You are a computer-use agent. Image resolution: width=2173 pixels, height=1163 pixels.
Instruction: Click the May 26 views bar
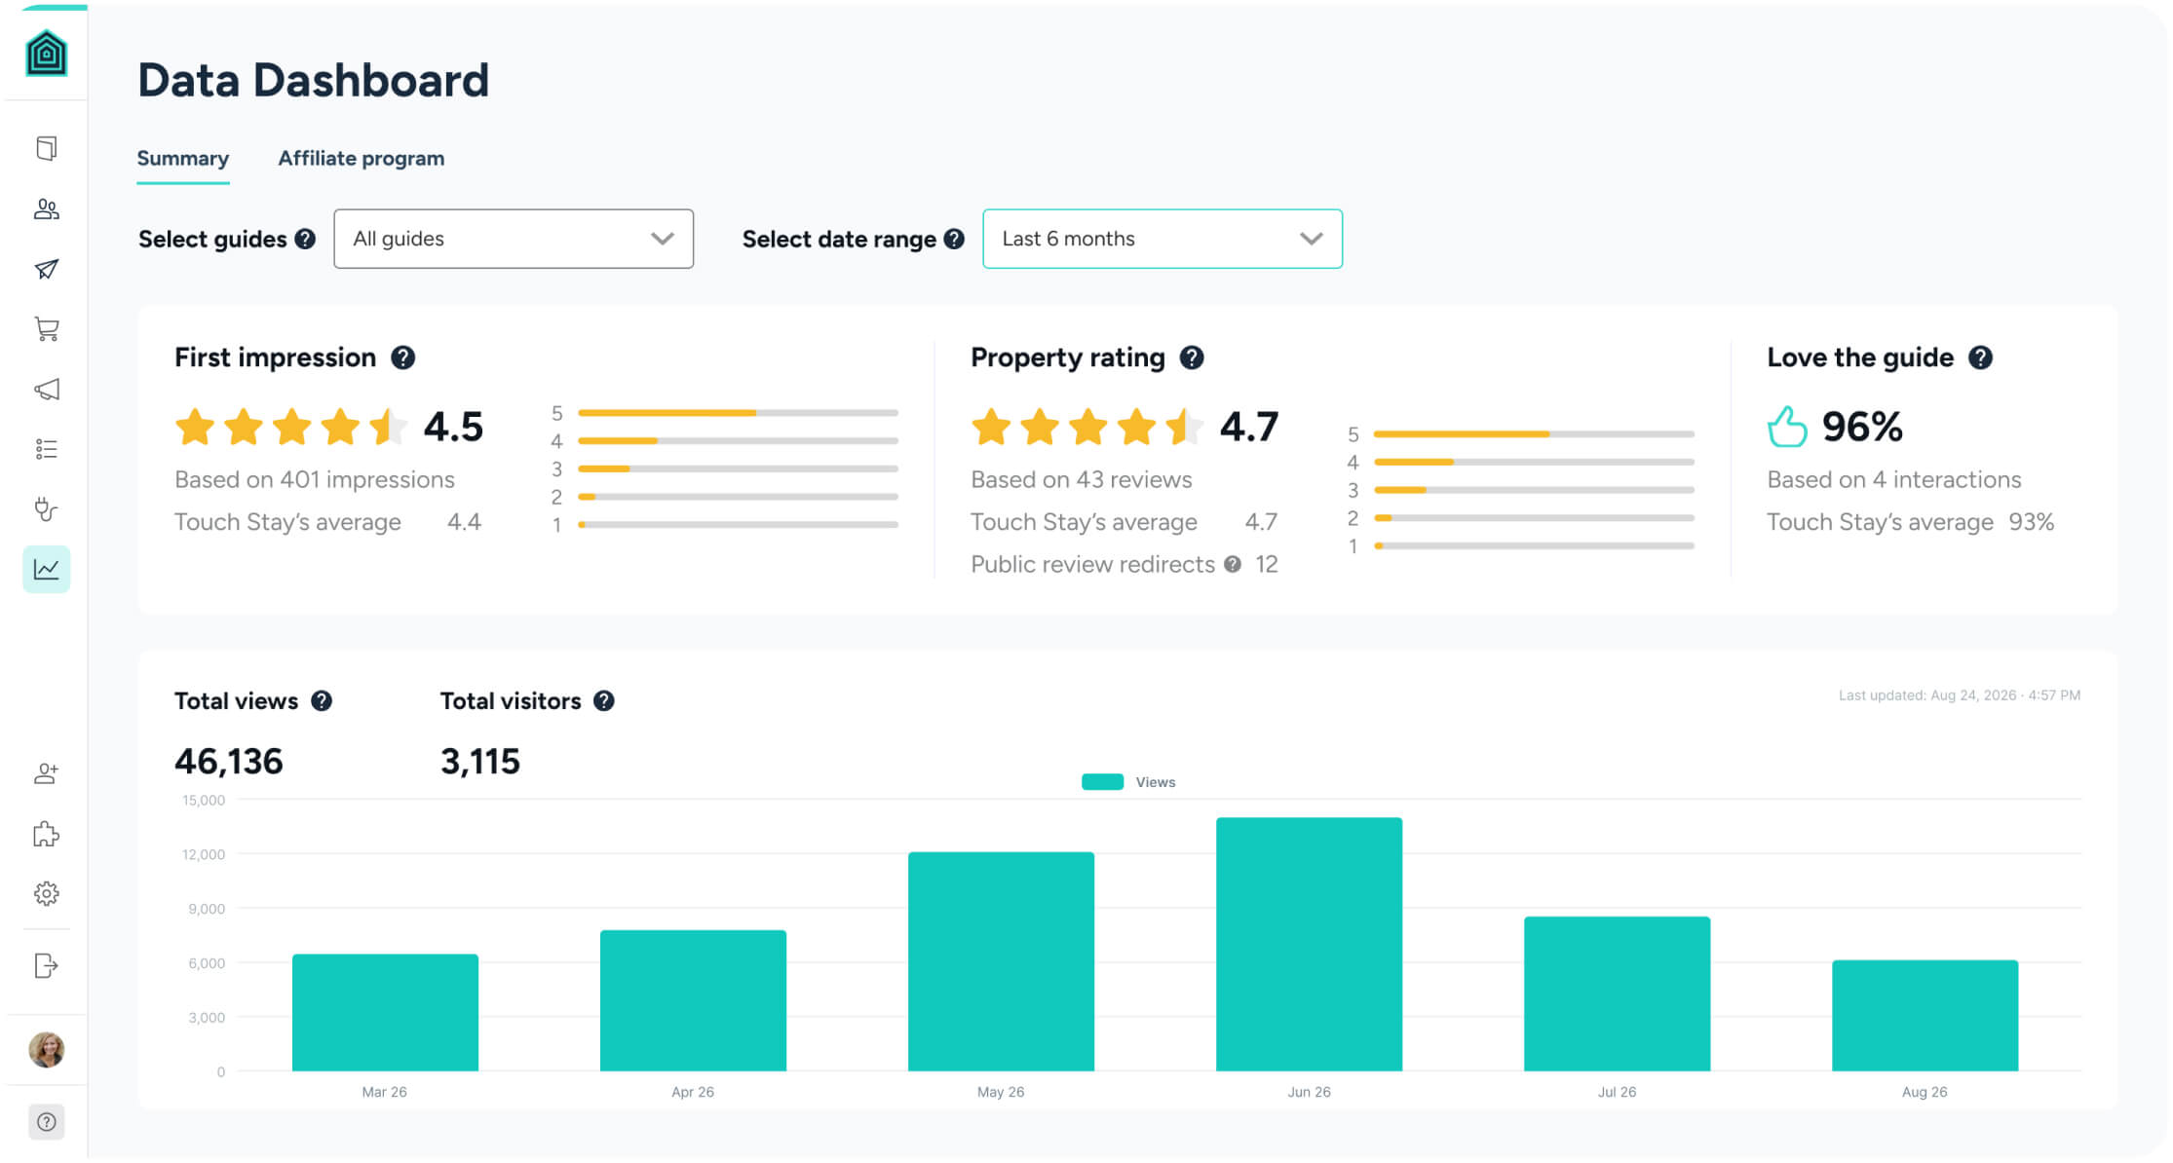(1001, 961)
